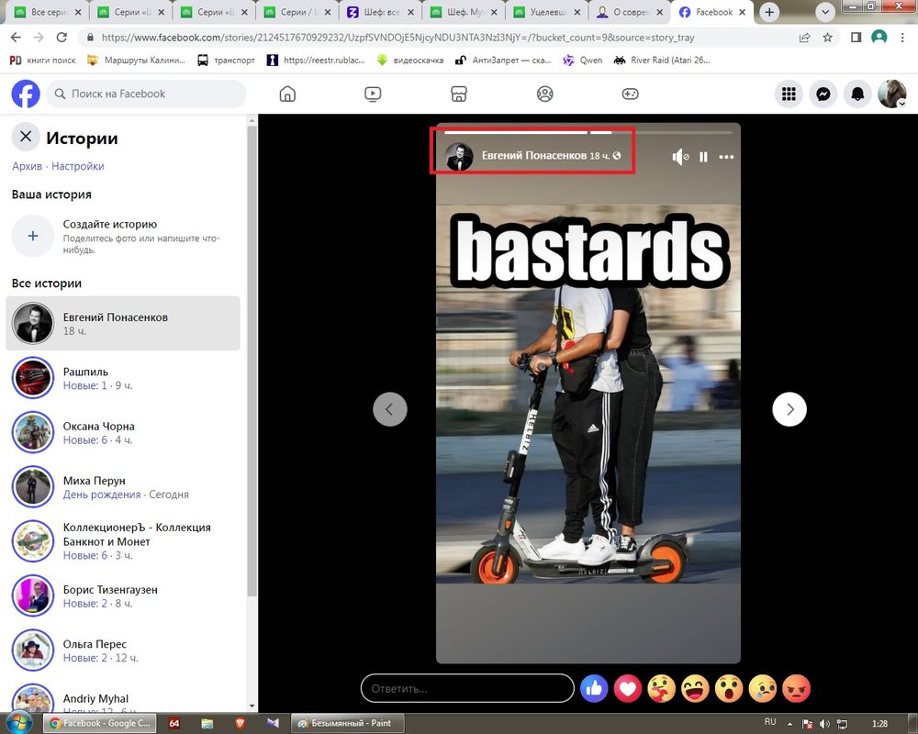This screenshot has height=734, width=918.
Task: Open the tab search dropdown
Action: point(825,12)
